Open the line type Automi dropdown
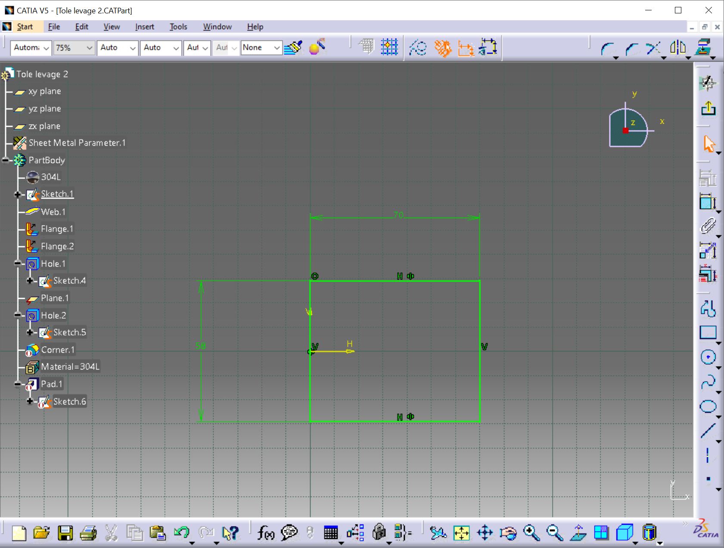 click(31, 48)
